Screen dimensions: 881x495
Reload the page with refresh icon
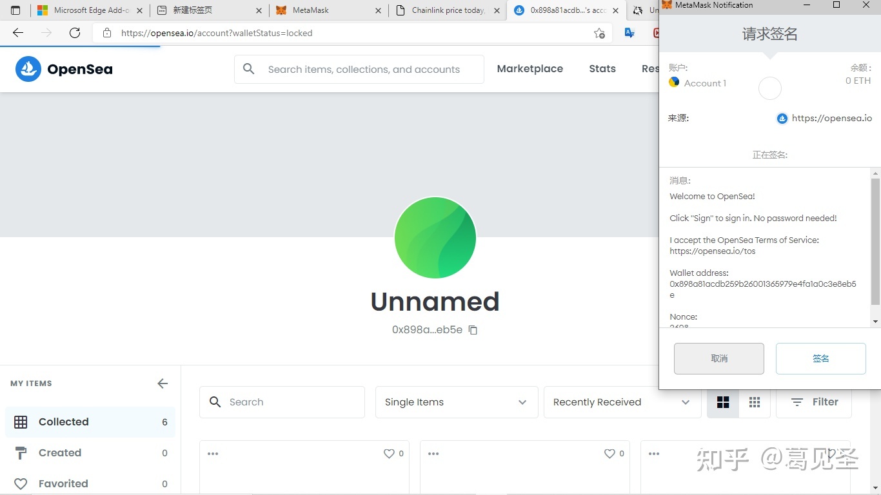tap(75, 33)
